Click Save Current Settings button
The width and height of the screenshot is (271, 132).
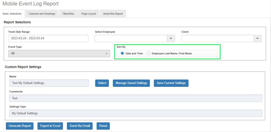[171, 83]
